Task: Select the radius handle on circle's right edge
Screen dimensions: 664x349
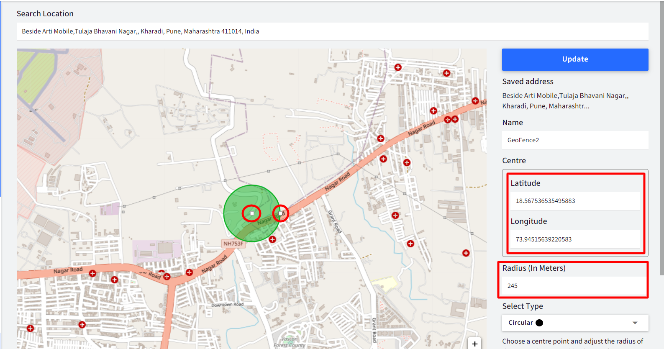Action: point(280,213)
